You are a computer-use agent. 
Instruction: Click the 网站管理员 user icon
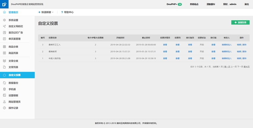click(4, 102)
